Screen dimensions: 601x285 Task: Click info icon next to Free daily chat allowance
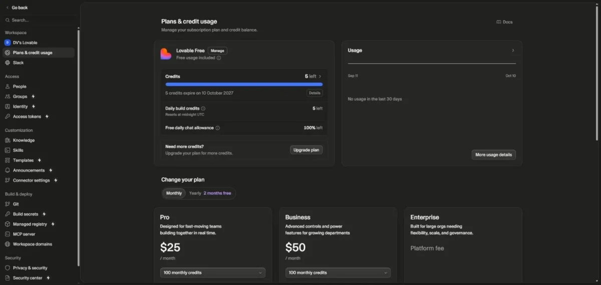217,128
